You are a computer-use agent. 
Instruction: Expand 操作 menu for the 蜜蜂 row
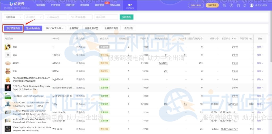pyautogui.click(x=260, y=47)
